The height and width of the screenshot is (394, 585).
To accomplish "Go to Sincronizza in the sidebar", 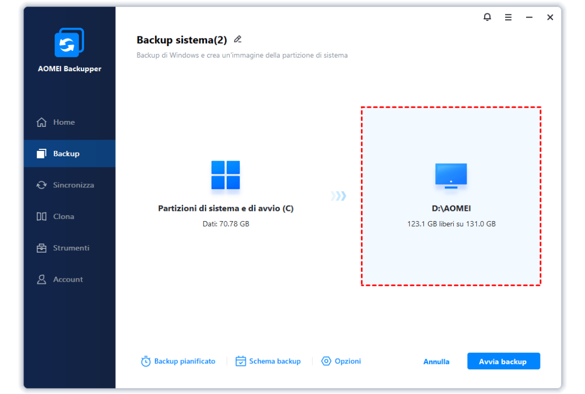I will tap(70, 185).
